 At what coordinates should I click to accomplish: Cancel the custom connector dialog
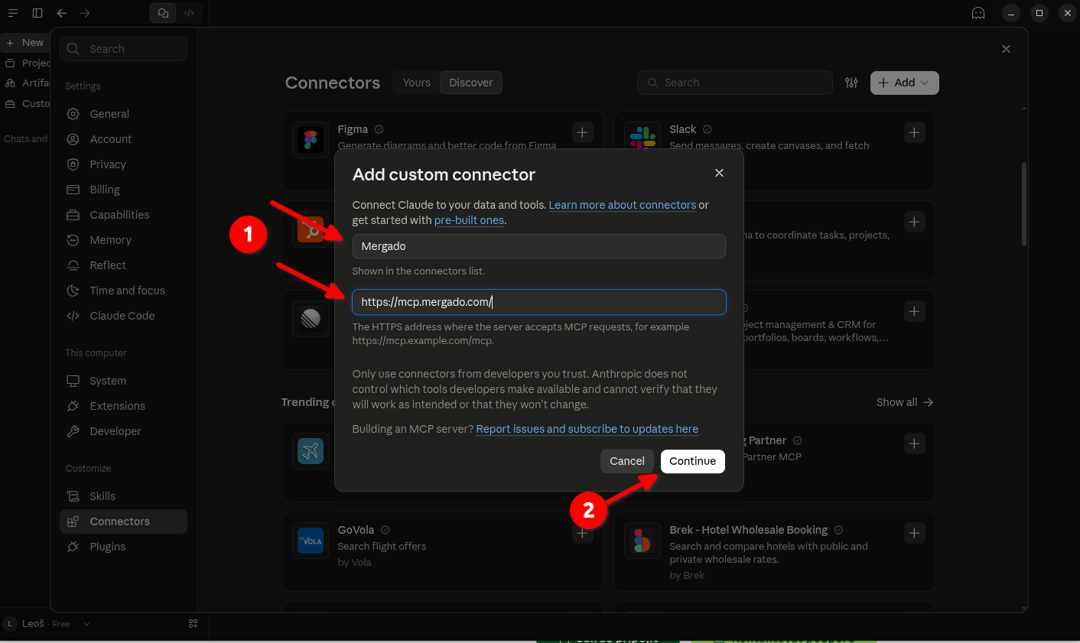pyautogui.click(x=627, y=461)
